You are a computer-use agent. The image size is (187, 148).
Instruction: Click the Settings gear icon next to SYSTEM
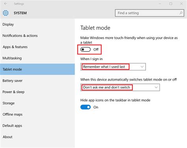[6, 13]
